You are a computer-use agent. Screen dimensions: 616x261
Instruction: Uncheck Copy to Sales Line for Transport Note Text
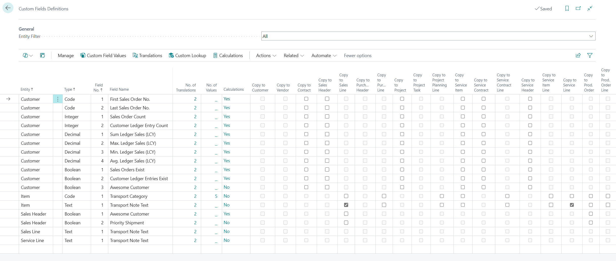pos(346,205)
